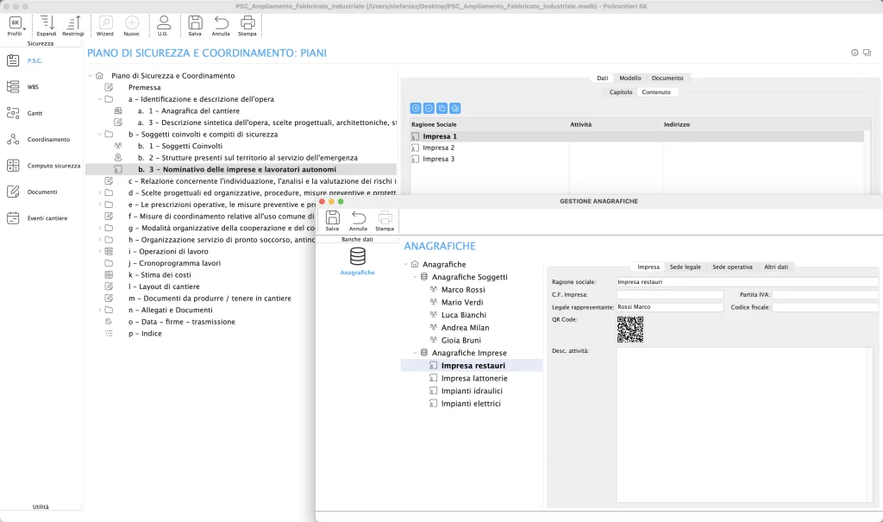Open the Profili dropdown
This screenshot has width=883, height=522.
pos(15,24)
